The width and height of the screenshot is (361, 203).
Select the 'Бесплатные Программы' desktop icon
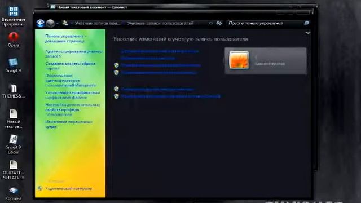pos(14,16)
